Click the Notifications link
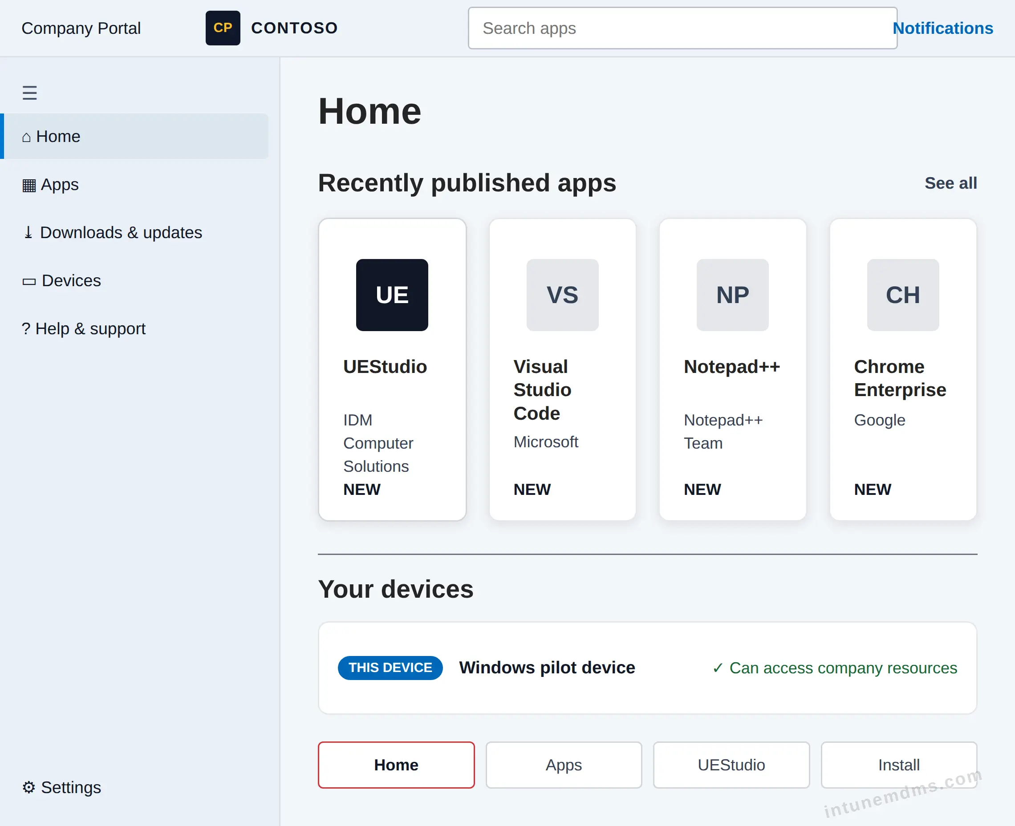This screenshot has height=826, width=1015. click(943, 28)
